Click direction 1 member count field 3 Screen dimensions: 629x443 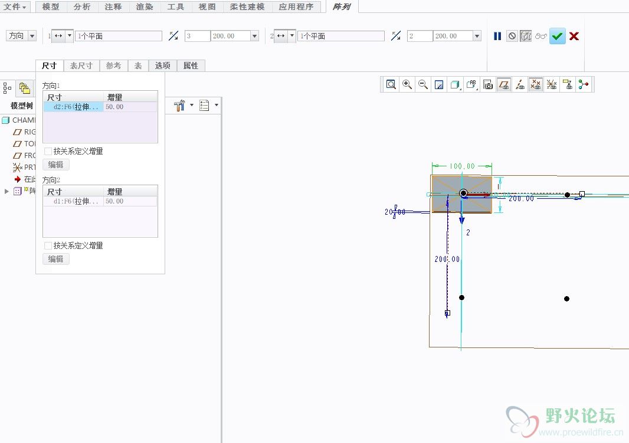point(197,35)
